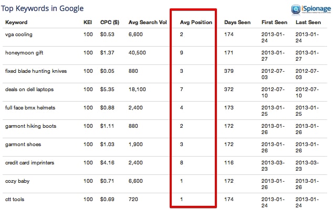Select keyword 'honeymoon gift'
The image size is (333, 210).
pos(24,53)
